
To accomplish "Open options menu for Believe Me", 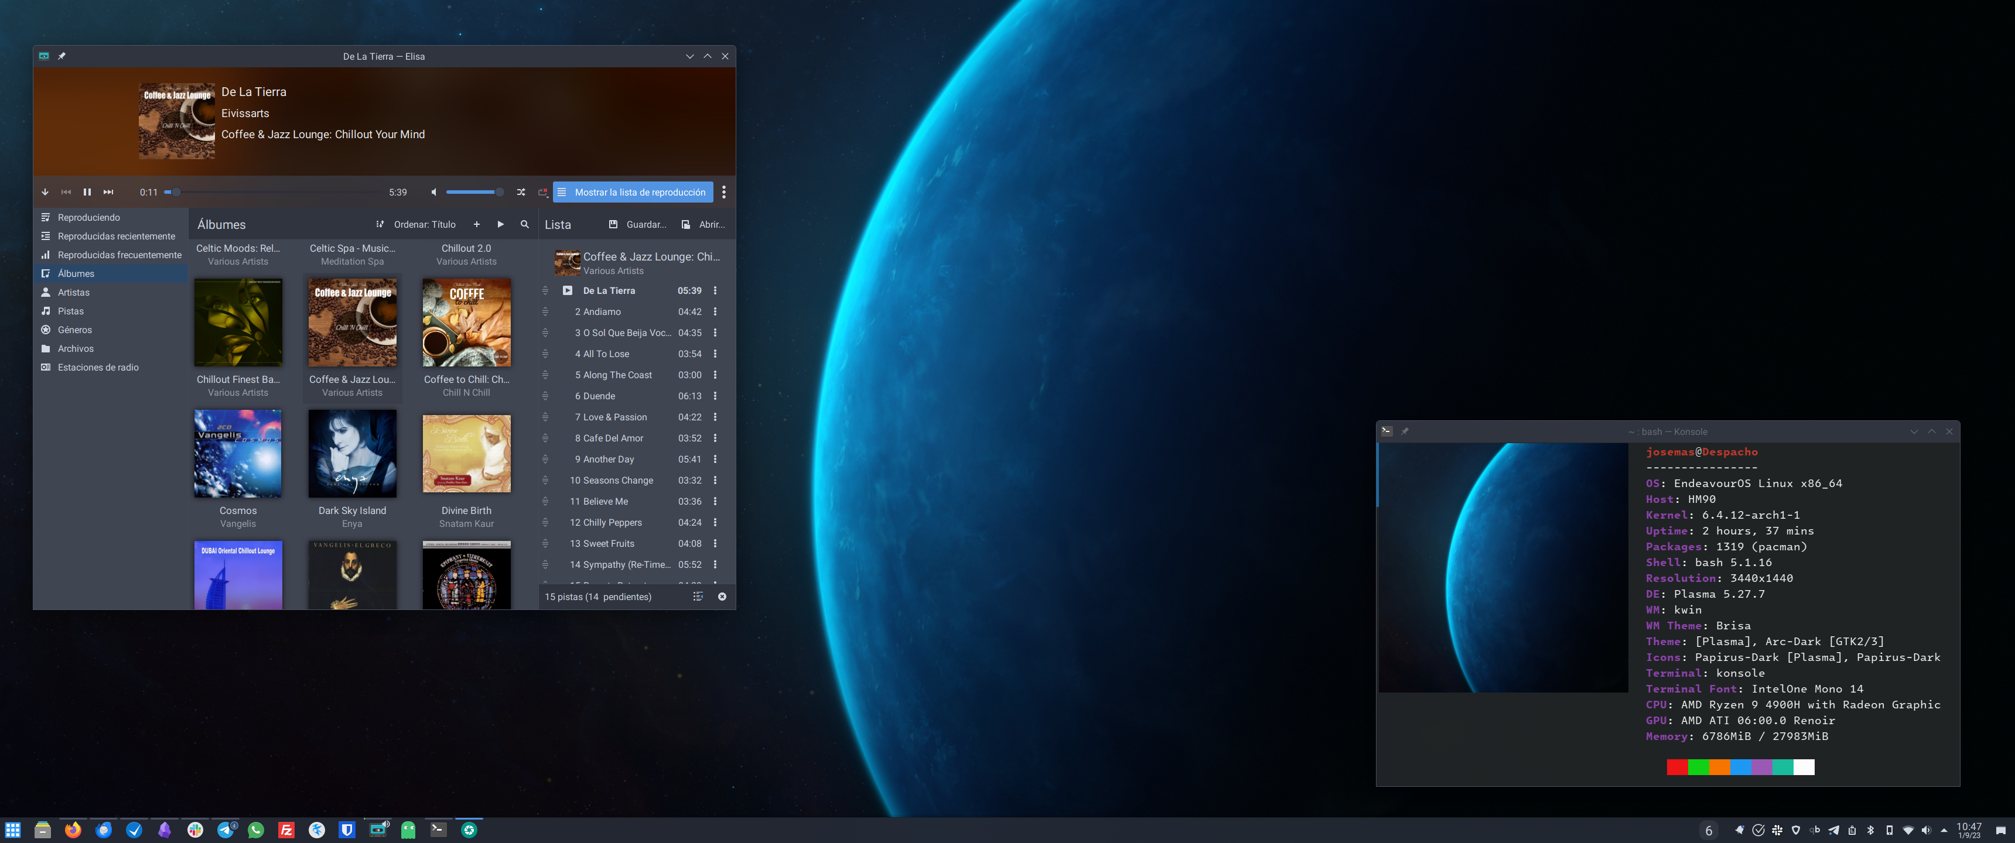I will [x=715, y=501].
